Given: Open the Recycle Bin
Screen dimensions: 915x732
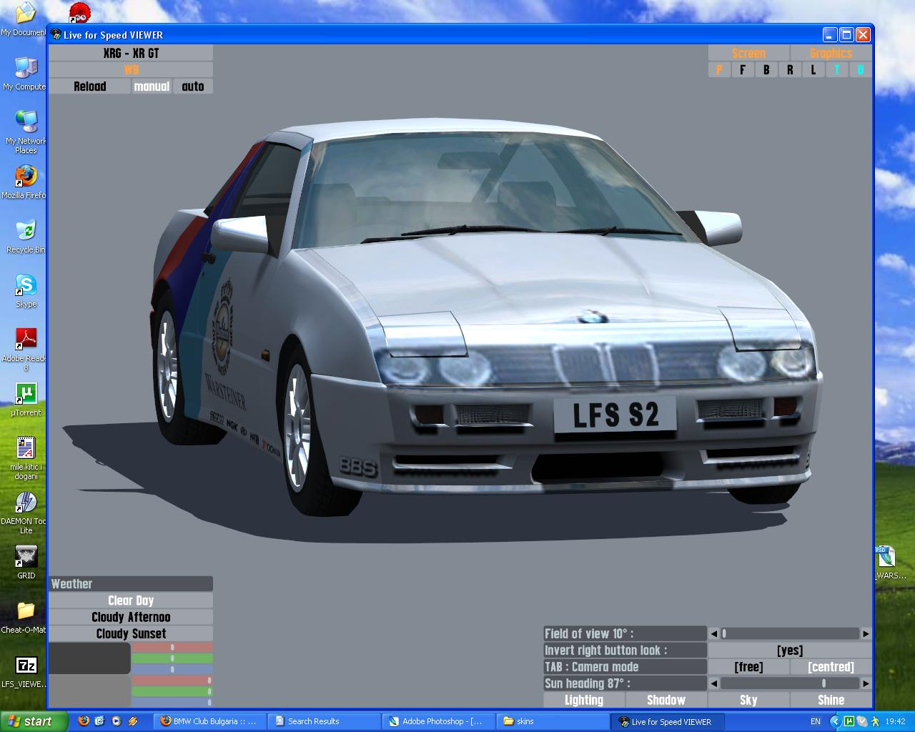Looking at the screenshot, I should pos(26,237).
